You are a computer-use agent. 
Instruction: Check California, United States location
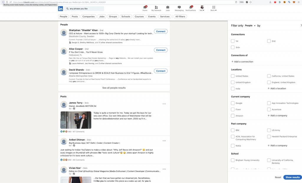pyautogui.click(x=269, y=76)
